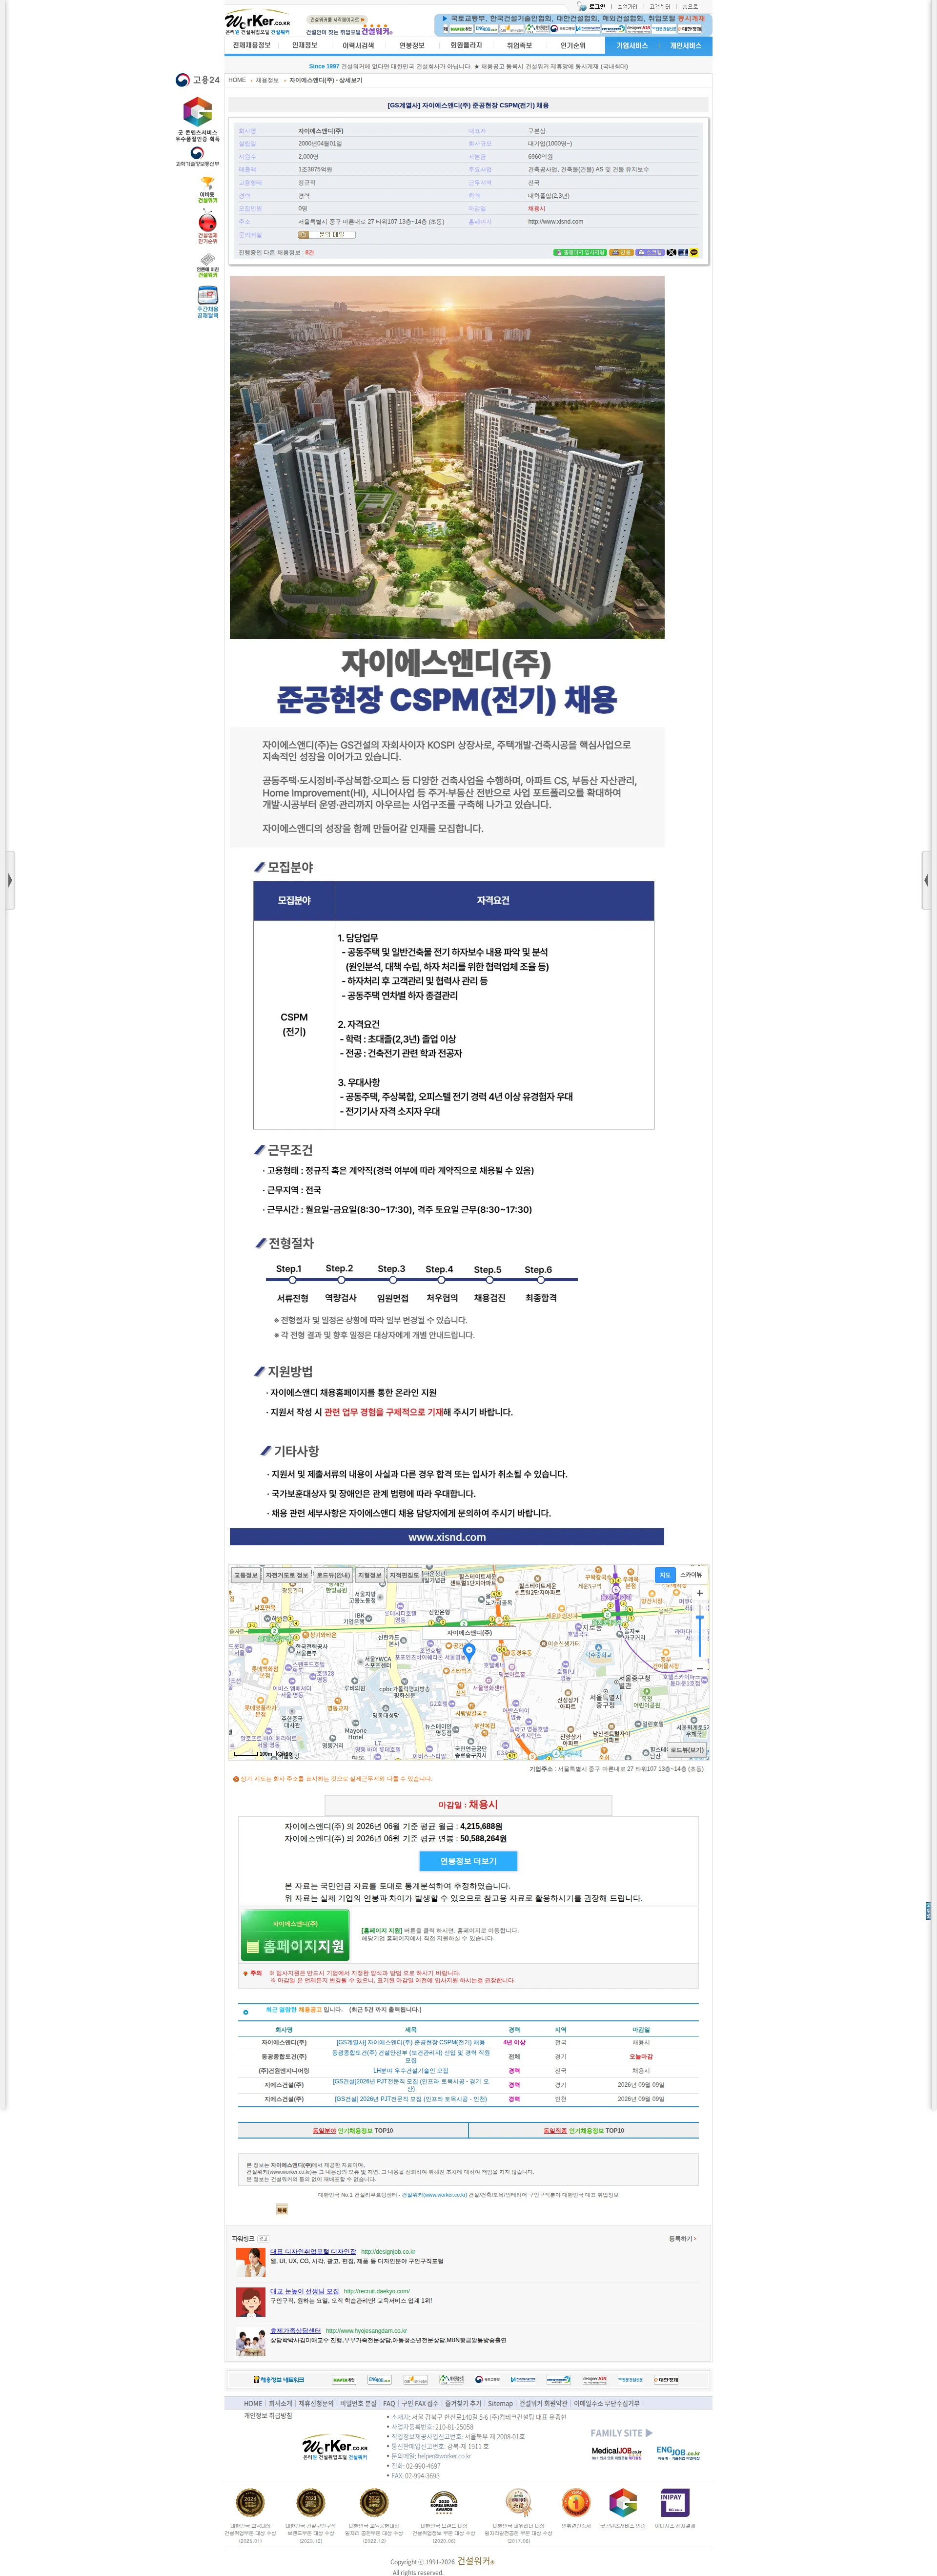Click large green 홈페이지지원 button
The image size is (937, 2576).
295,1936
